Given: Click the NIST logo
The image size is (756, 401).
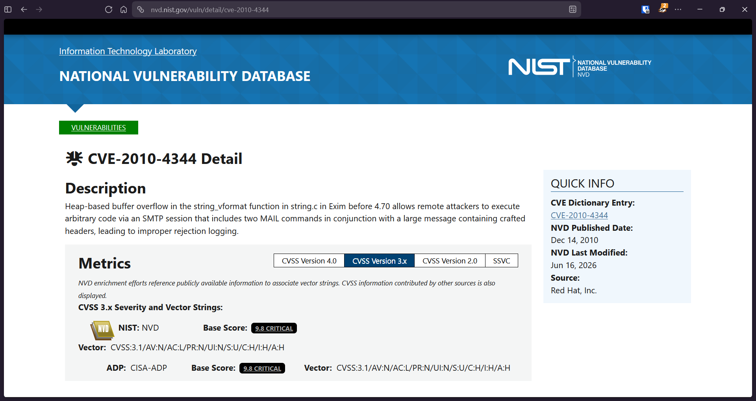Looking at the screenshot, I should pos(539,67).
